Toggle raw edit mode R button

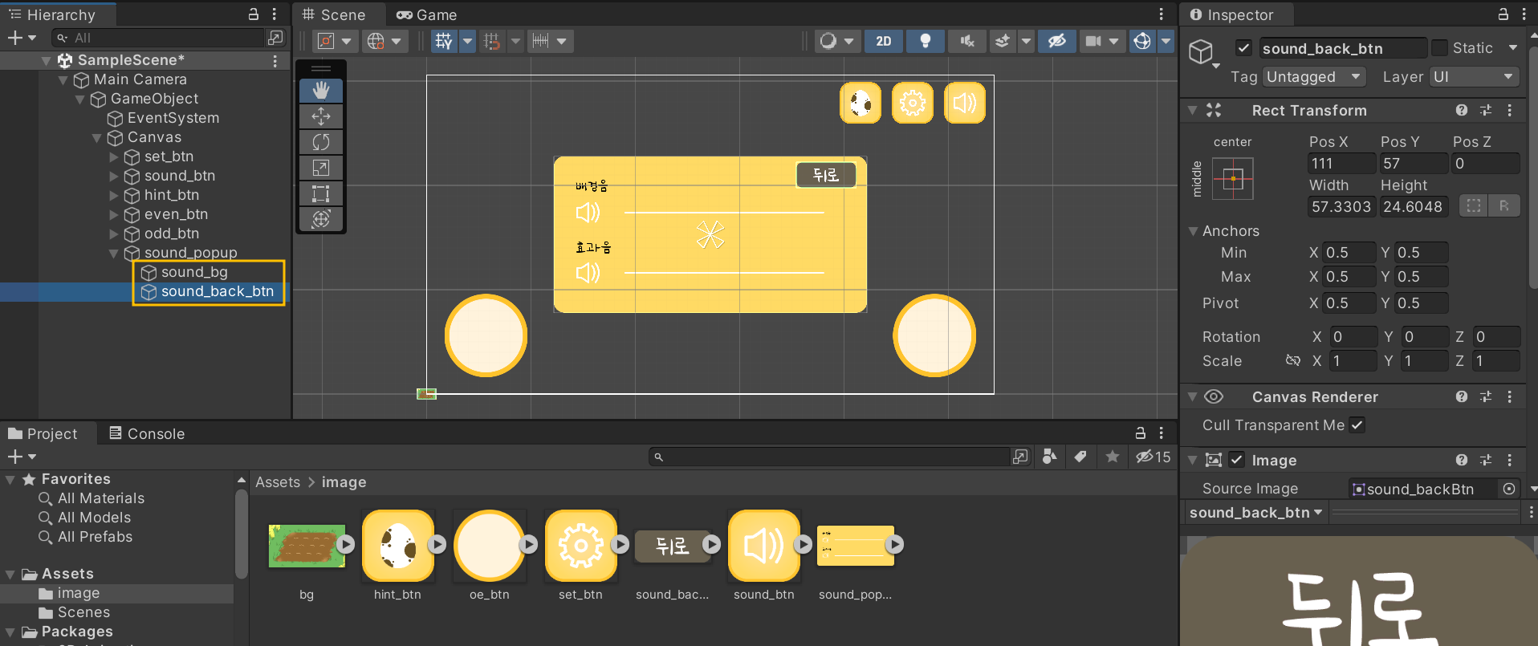(1503, 206)
